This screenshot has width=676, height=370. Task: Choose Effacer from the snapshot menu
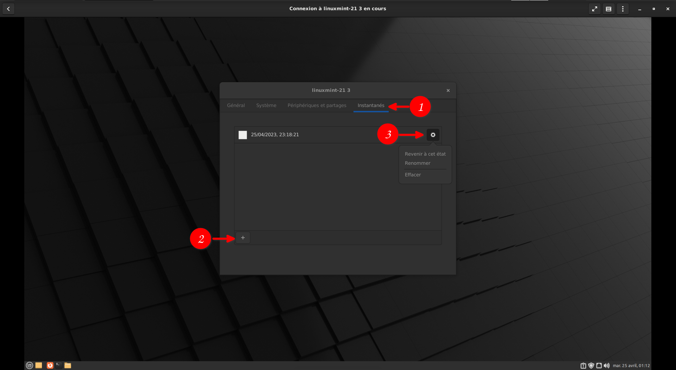coord(413,175)
